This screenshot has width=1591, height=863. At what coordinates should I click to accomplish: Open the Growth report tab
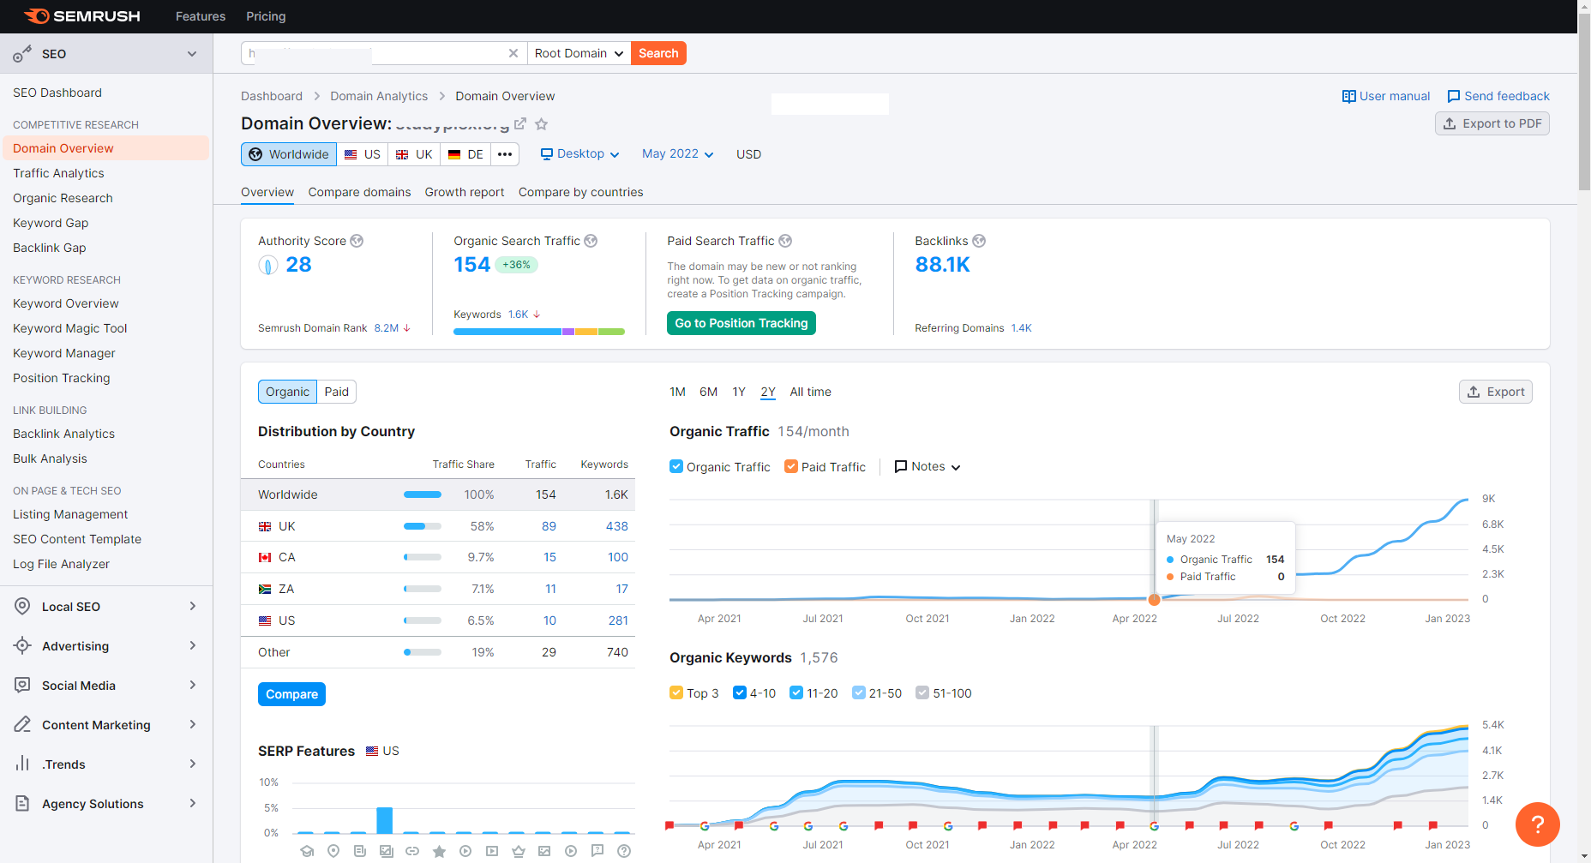pyautogui.click(x=465, y=192)
